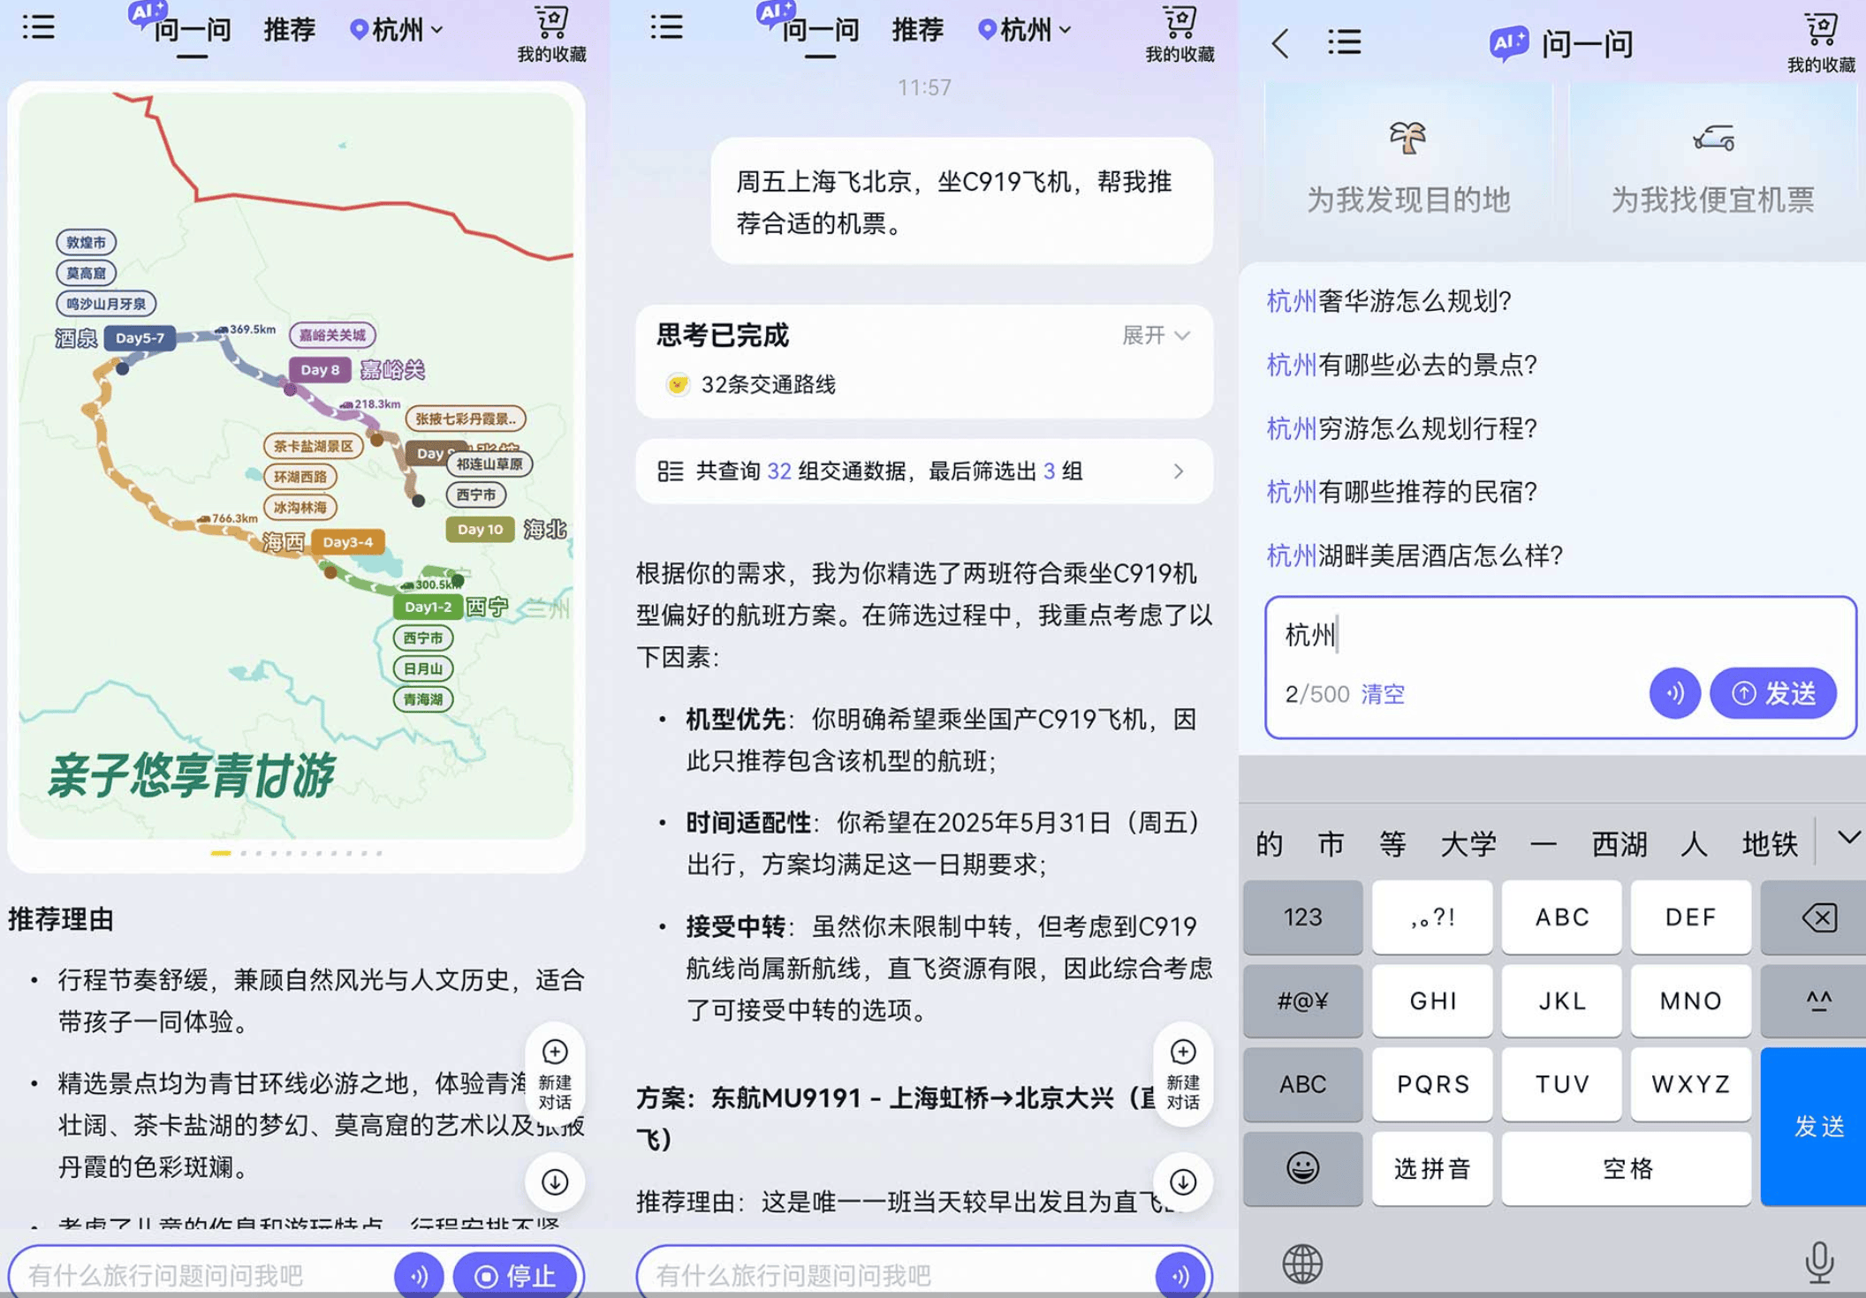Tap back arrow in right screen
The image size is (1866, 1298).
tap(1280, 42)
